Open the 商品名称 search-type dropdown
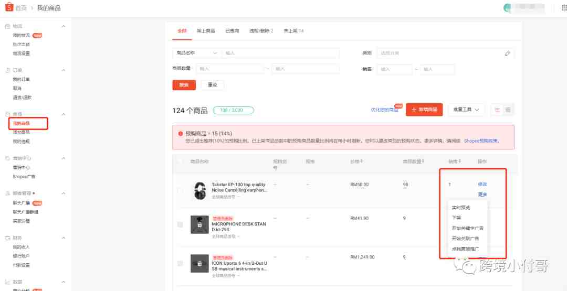Screen dimensions: 567x291 (196, 53)
